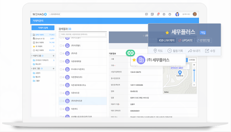
Task: Open the chat message icon in header
Action: 146,14
